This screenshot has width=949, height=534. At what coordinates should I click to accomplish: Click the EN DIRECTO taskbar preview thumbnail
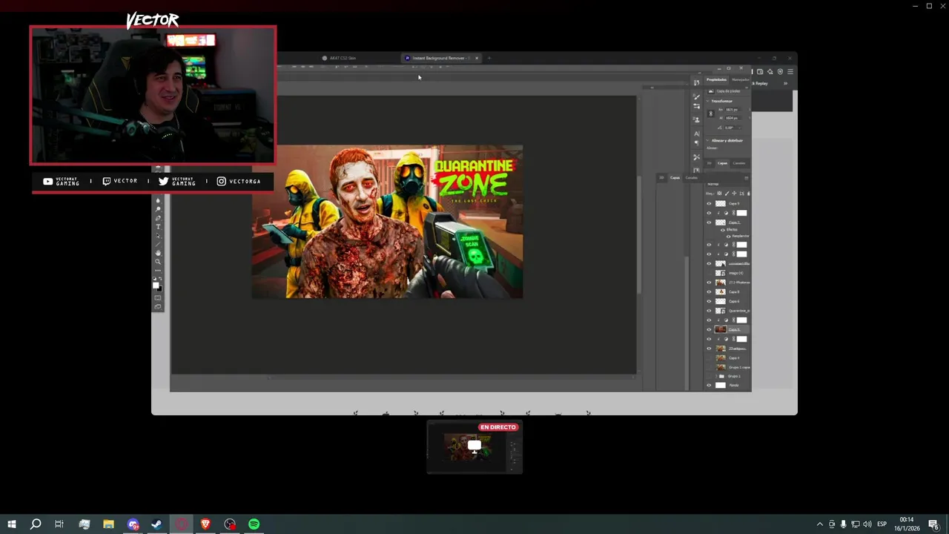pos(474,447)
